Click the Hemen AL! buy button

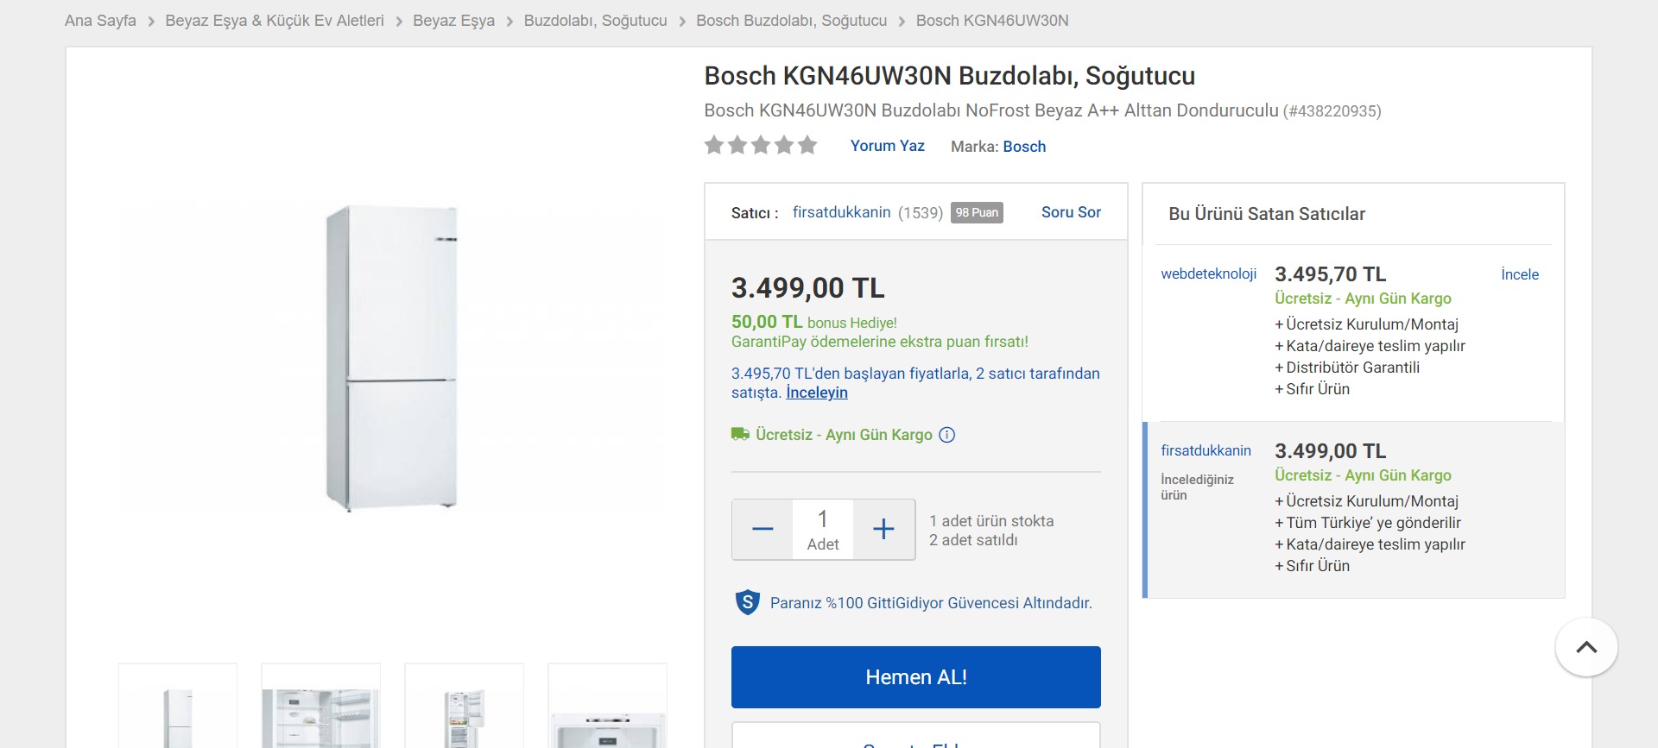coord(916,677)
